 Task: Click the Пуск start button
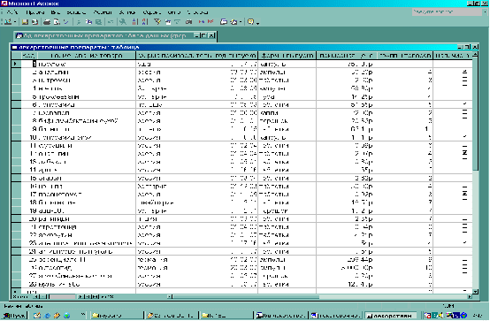14,316
